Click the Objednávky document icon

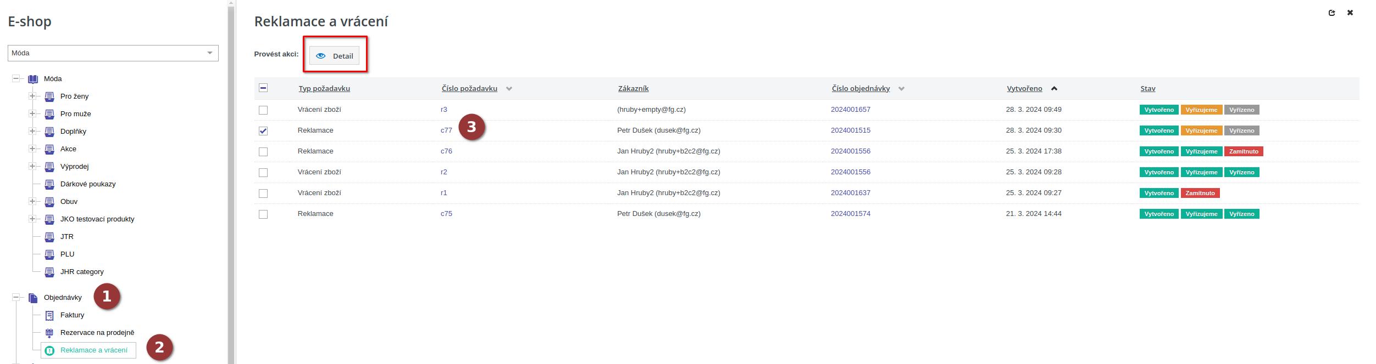[x=33, y=298]
